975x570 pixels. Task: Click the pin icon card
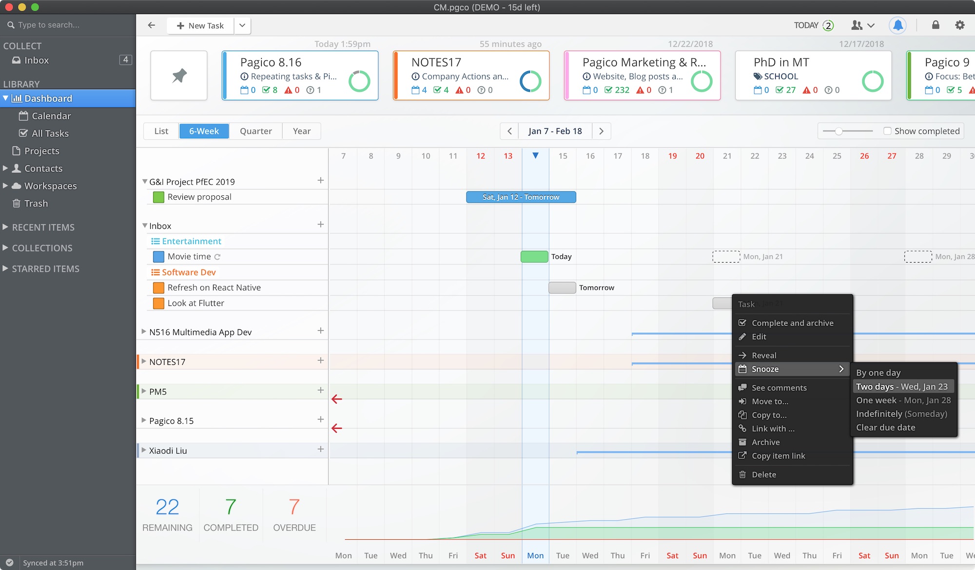(x=179, y=76)
